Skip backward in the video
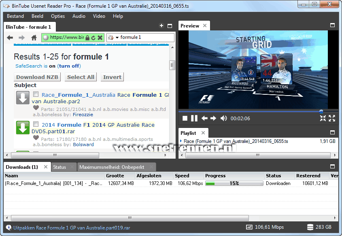This screenshot has height=236, width=342. point(204,118)
